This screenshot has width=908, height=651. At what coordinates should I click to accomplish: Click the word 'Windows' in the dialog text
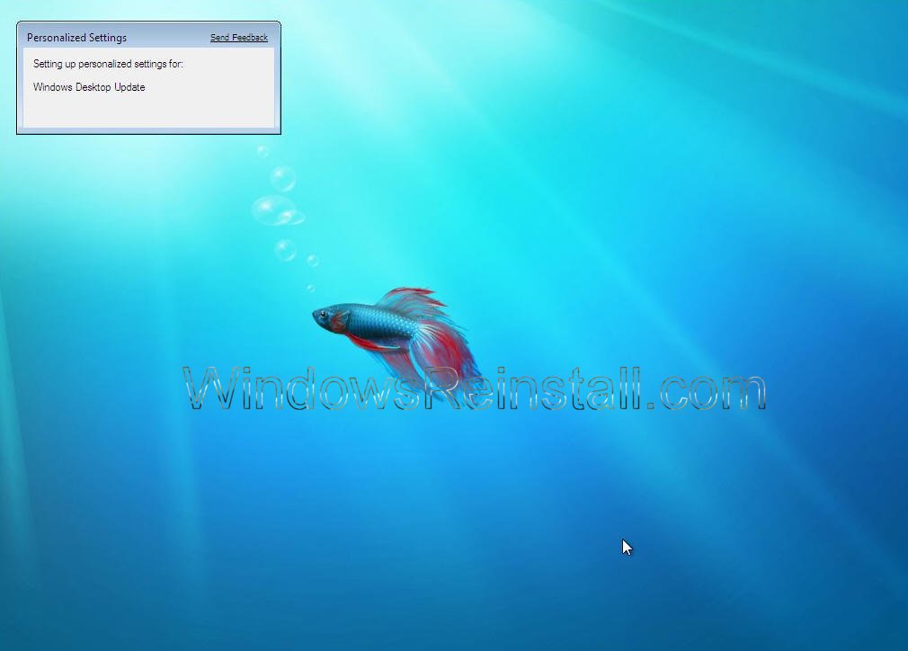point(52,87)
